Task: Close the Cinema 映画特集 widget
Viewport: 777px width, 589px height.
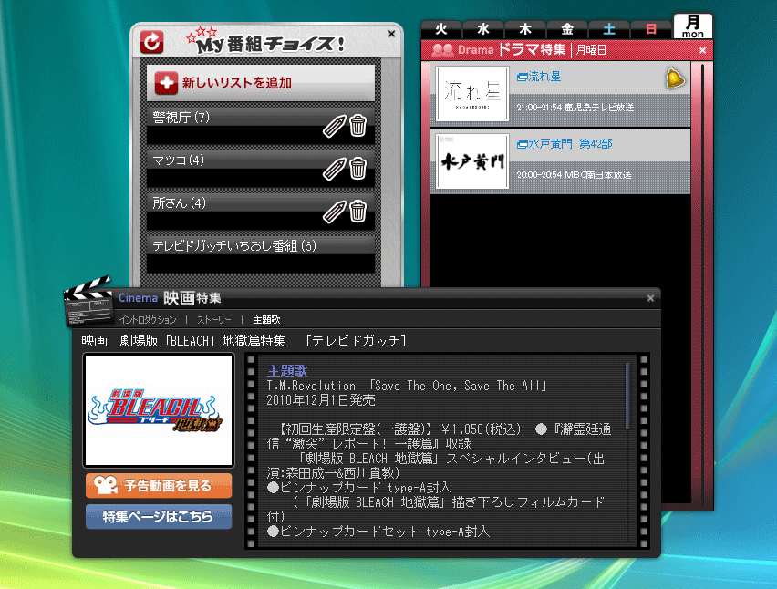Action: 650,298
